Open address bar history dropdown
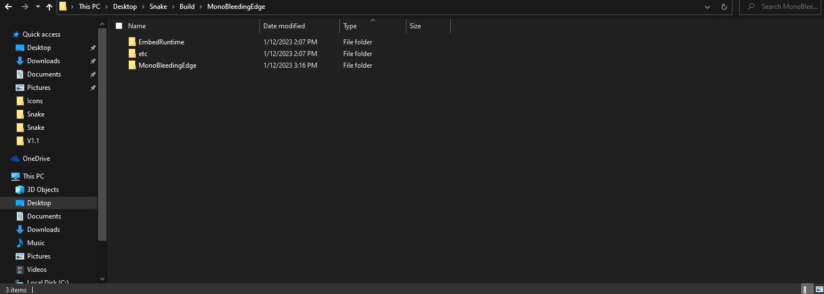 [708, 7]
